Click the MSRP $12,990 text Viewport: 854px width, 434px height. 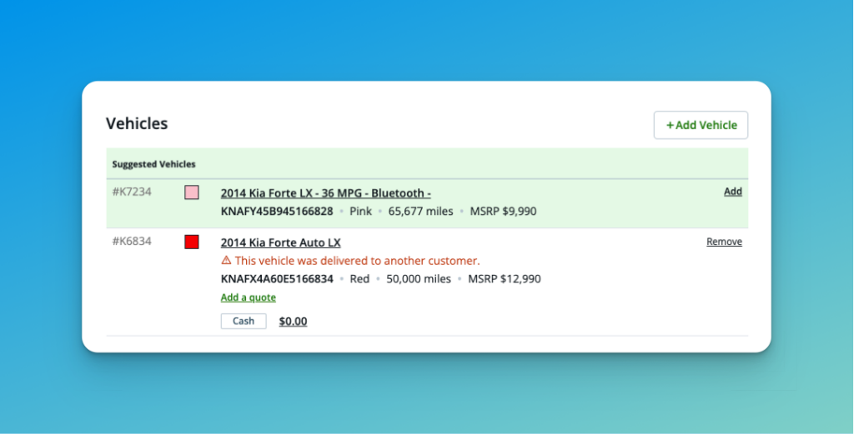504,279
